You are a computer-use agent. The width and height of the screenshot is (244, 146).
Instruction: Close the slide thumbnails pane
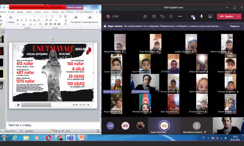tap(4, 32)
